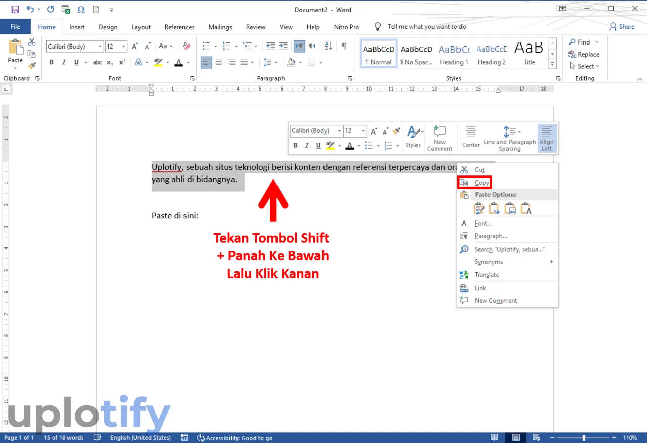Click New Comment in the mini toolbar

pyautogui.click(x=440, y=139)
